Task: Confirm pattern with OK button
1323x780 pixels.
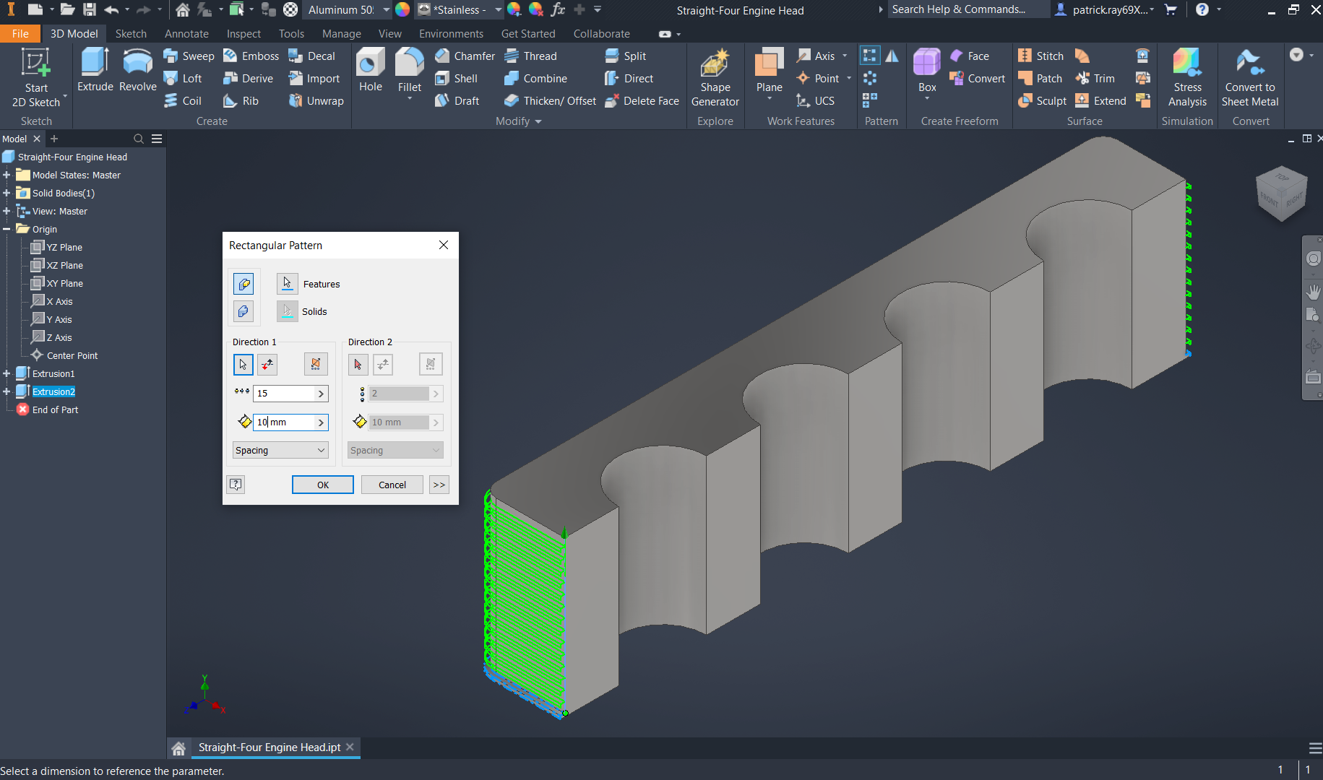Action: click(322, 485)
